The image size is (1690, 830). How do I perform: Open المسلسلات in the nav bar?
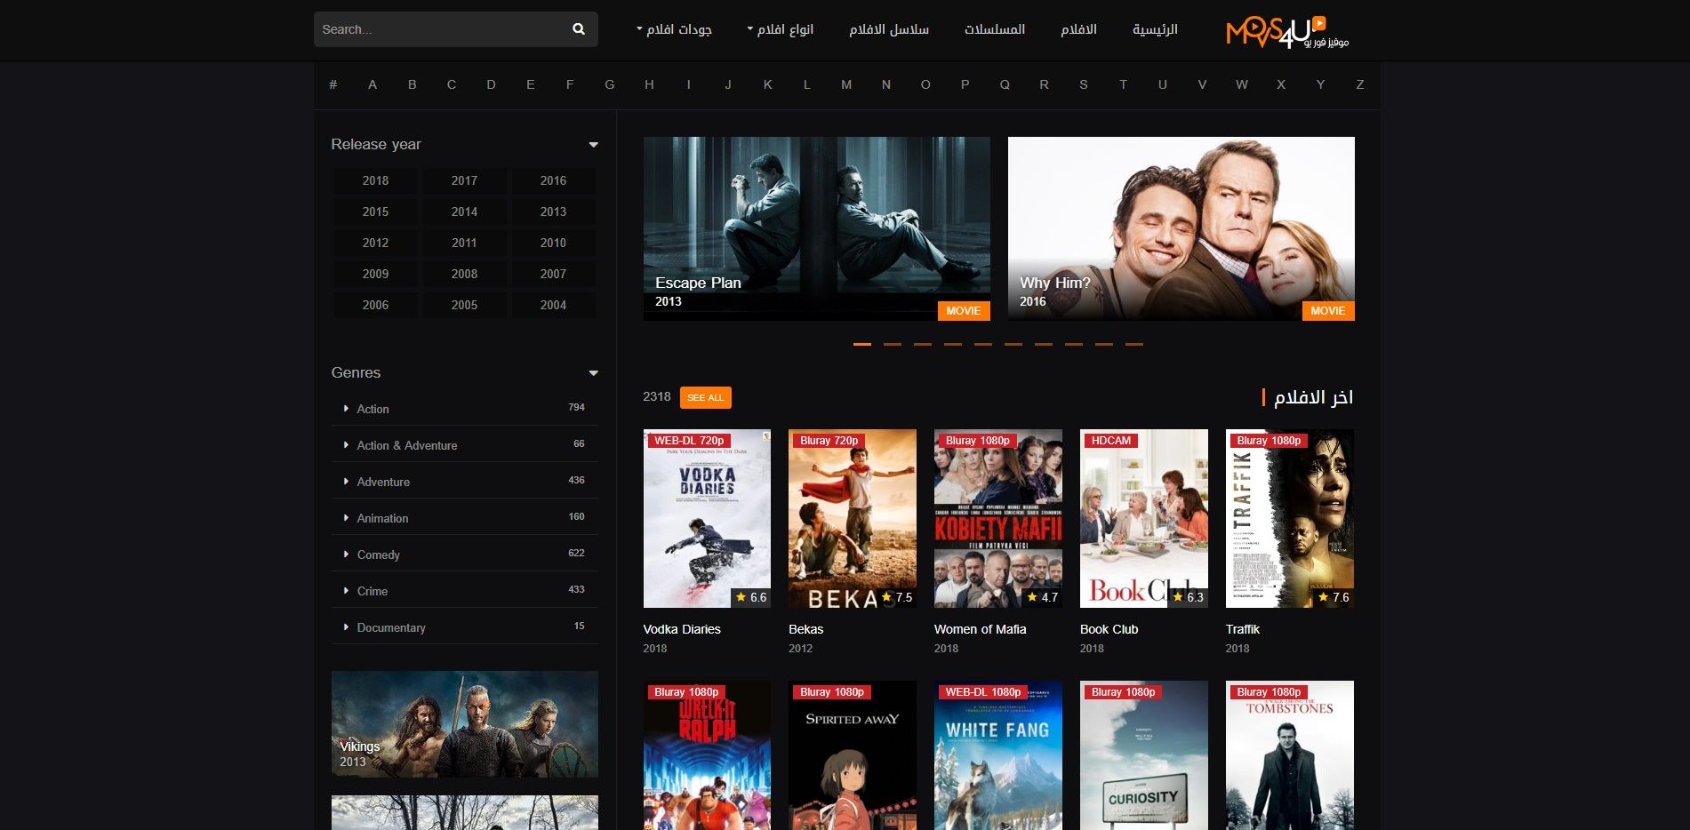pyautogui.click(x=995, y=29)
